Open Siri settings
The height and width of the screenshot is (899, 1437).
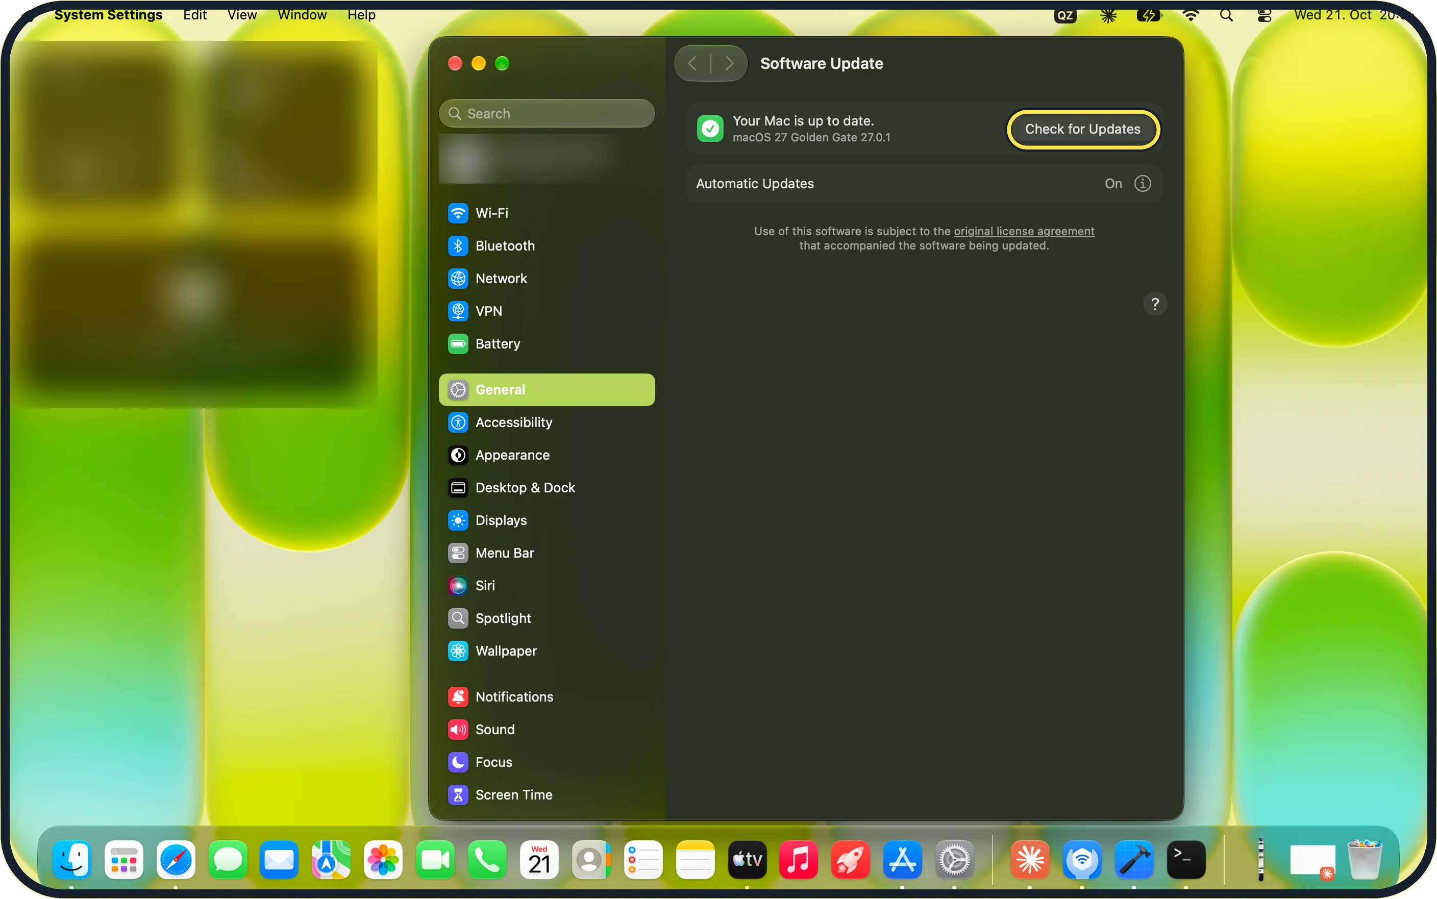pyautogui.click(x=547, y=586)
